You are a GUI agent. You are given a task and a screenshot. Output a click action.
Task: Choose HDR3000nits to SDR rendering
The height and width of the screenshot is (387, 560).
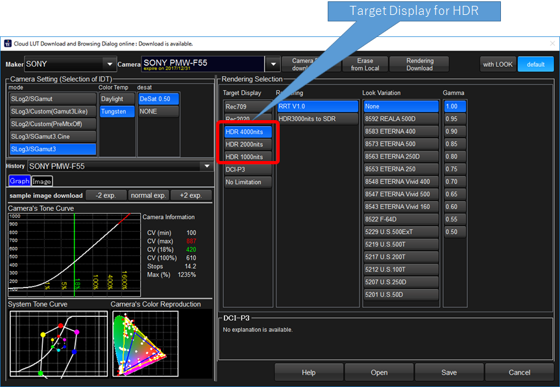click(317, 119)
